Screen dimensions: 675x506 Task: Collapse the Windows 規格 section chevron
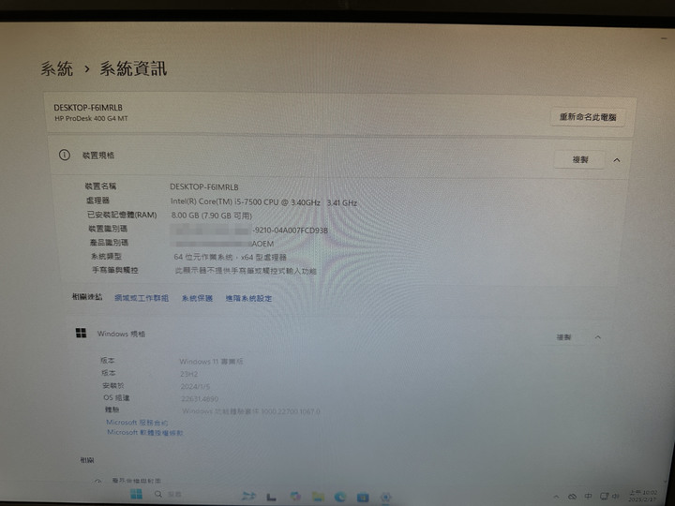[x=597, y=337]
